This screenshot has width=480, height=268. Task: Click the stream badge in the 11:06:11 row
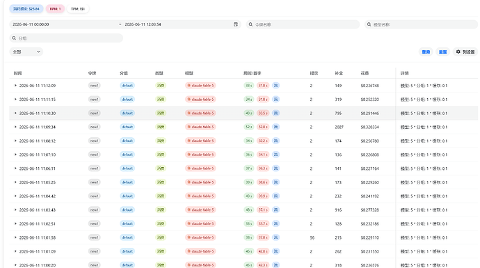pos(275,168)
